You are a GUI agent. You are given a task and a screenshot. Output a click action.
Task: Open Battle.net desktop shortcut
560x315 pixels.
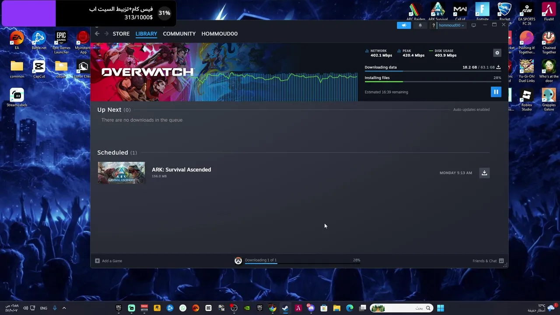point(39,41)
